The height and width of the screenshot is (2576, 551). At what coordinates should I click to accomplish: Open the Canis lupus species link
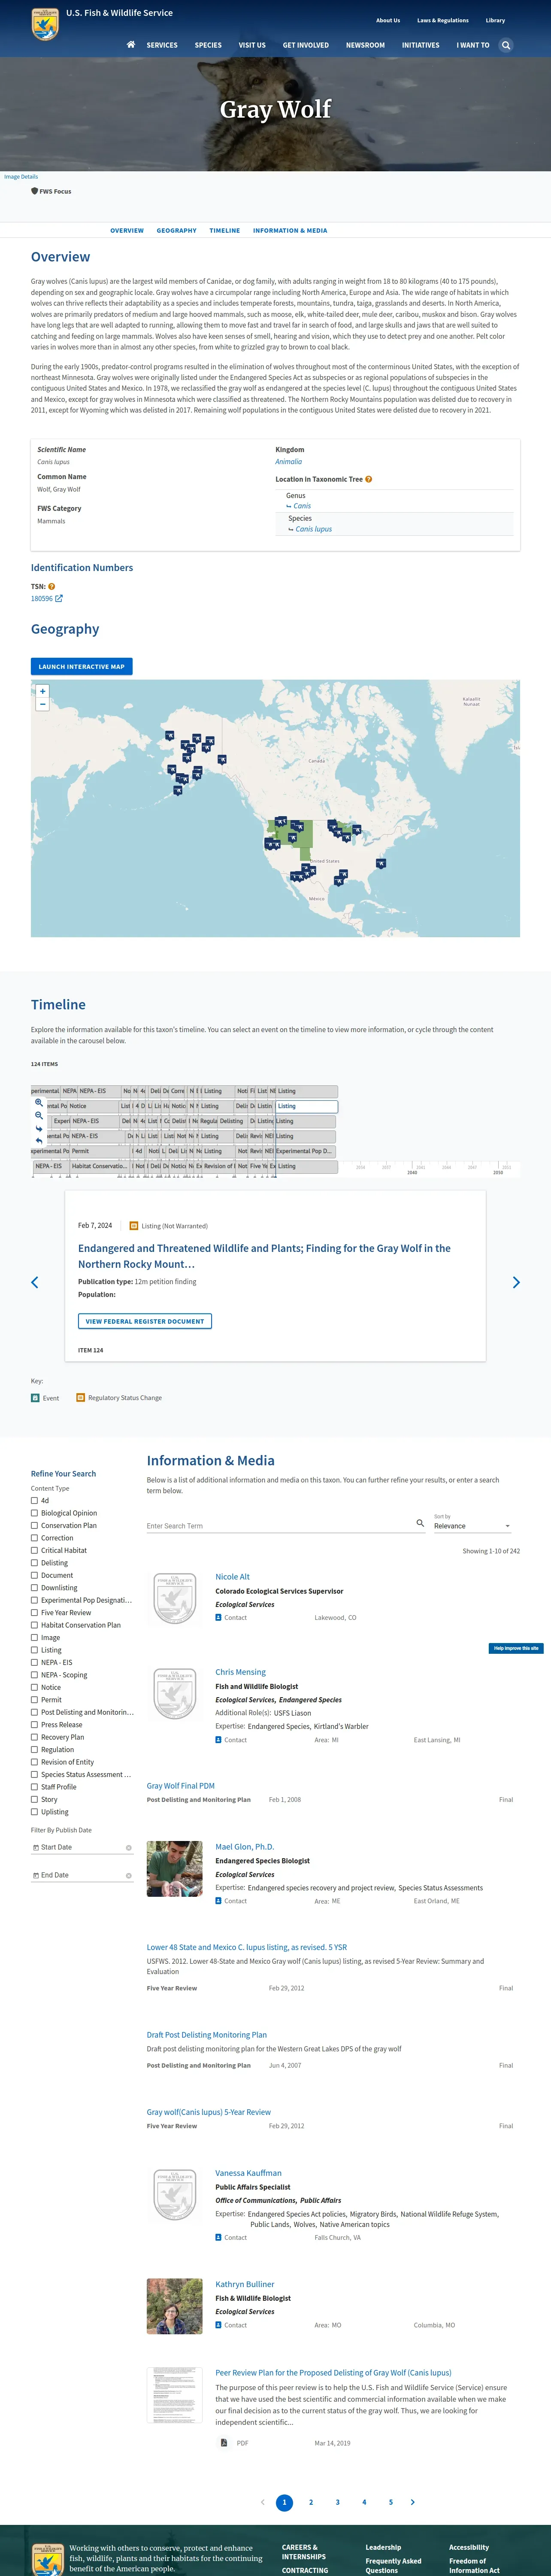(x=314, y=529)
